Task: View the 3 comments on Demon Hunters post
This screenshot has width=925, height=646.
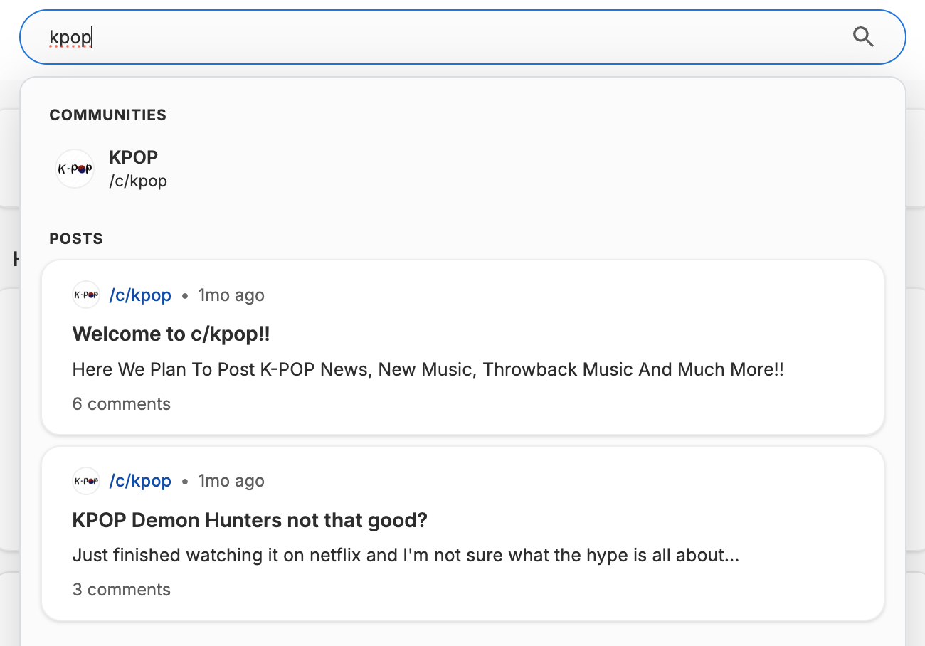Action: point(122,590)
